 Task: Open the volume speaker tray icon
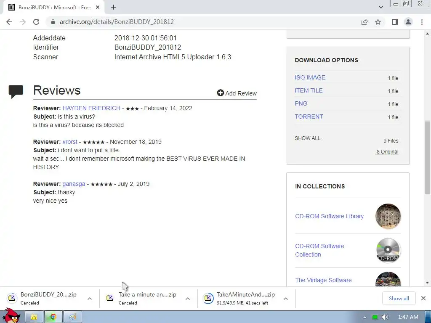pos(385,317)
